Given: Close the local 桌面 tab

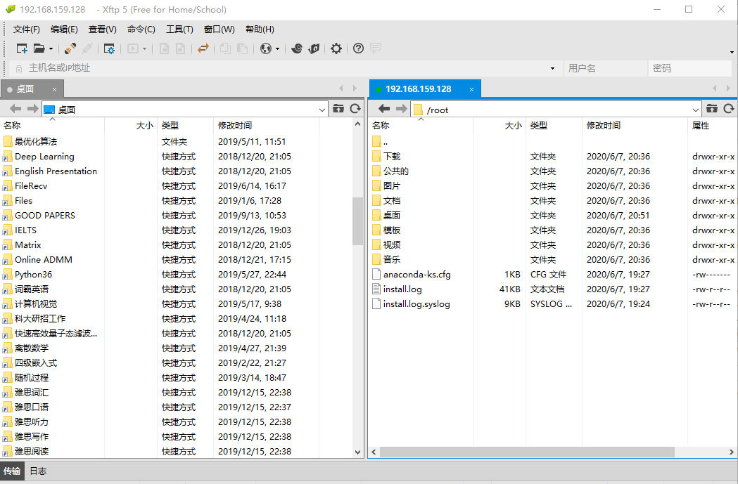Looking at the screenshot, I should 55,89.
